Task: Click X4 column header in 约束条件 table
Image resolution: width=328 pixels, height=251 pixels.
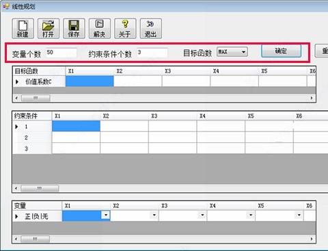Action: [x=221, y=116]
